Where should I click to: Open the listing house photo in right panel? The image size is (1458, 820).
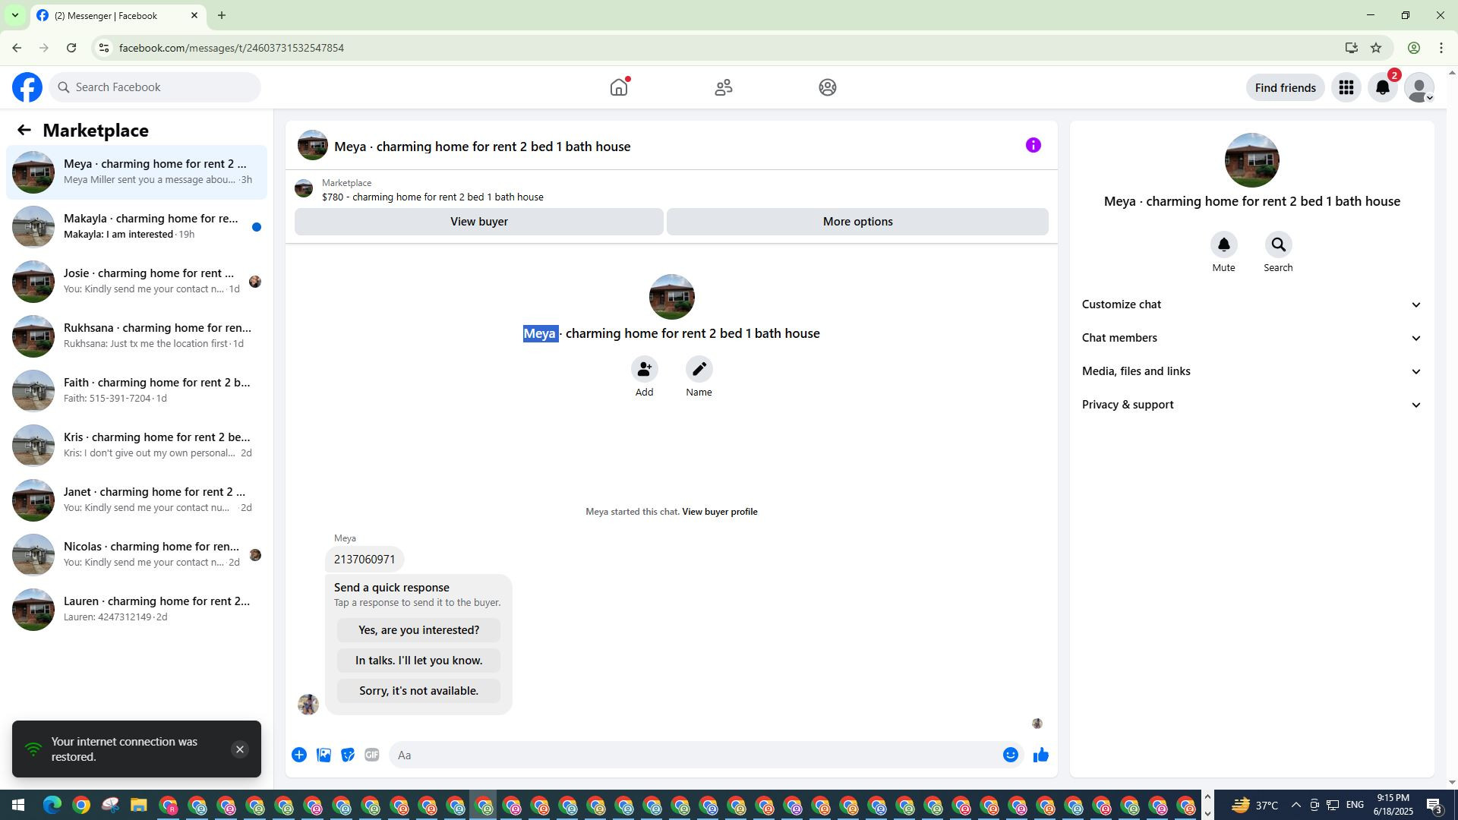(1251, 160)
